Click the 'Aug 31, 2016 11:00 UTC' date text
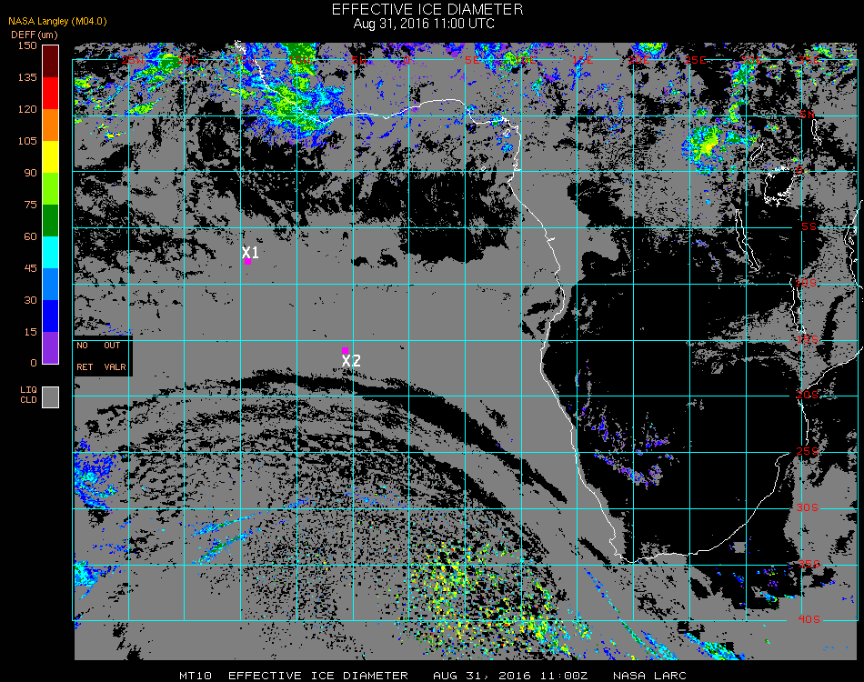 tap(424, 24)
